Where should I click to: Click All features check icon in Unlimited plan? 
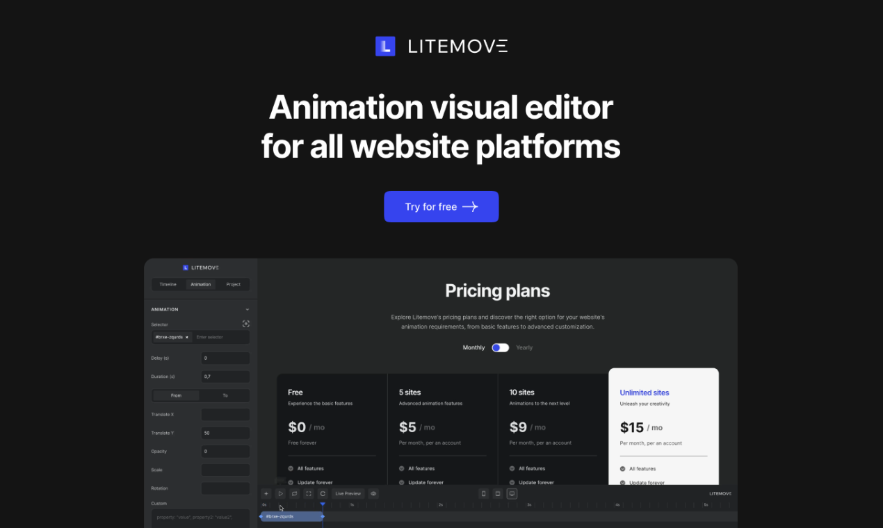click(623, 468)
